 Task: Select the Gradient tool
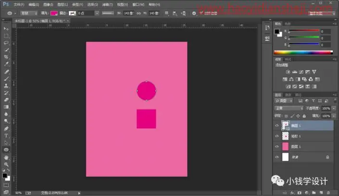click(6, 107)
